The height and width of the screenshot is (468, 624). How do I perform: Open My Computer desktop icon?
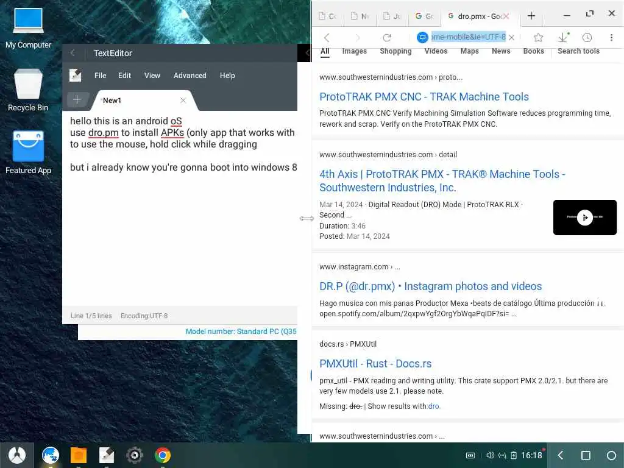point(28,28)
